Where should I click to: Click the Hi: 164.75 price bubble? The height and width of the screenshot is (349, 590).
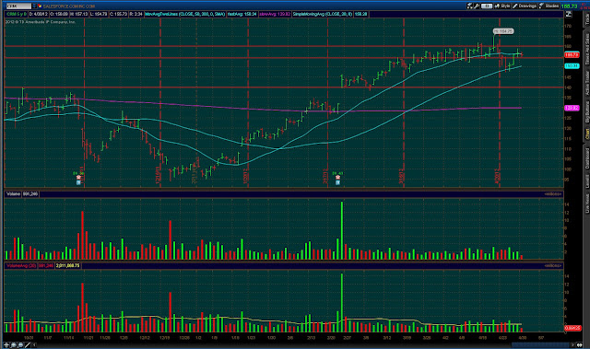pos(503,31)
